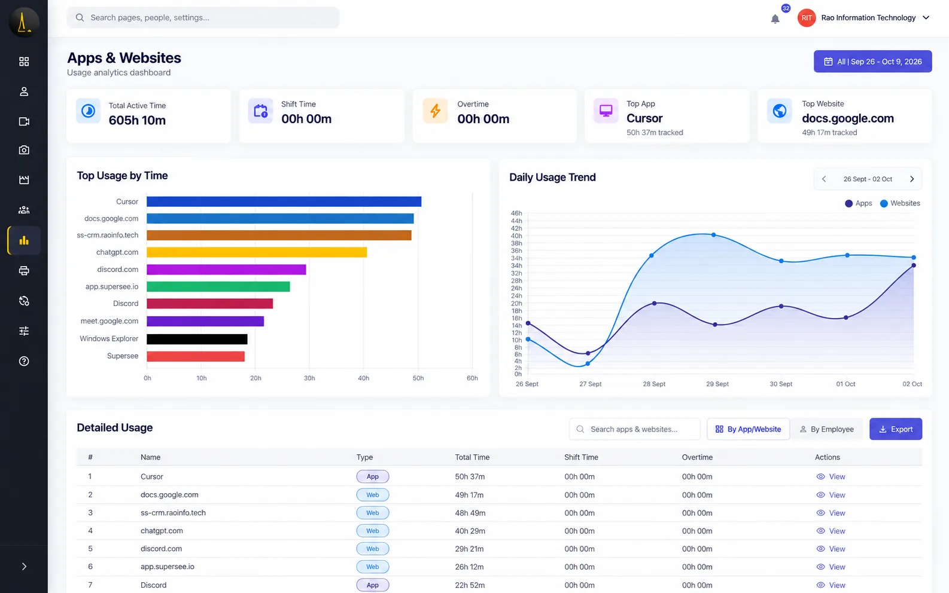The height and width of the screenshot is (593, 949).
Task: Click the black Windows Explorer bar
Action: point(197,339)
